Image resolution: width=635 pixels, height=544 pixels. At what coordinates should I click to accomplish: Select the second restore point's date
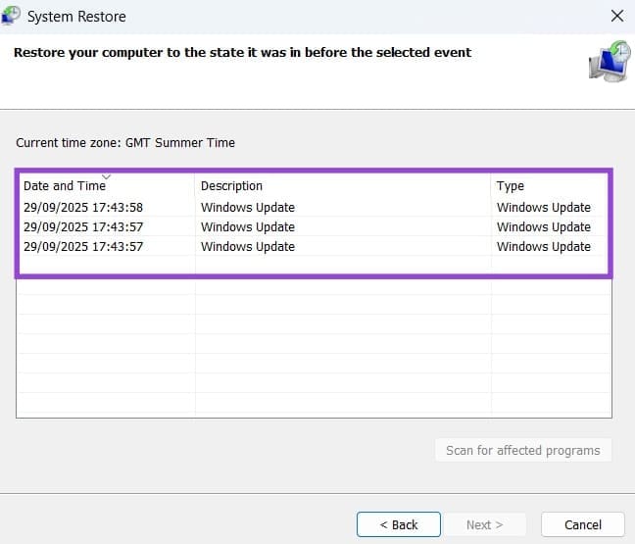tap(83, 227)
